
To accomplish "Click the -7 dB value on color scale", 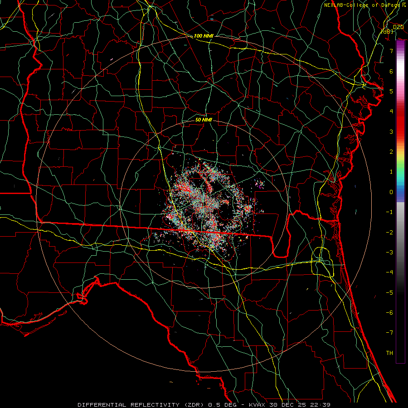I will [389, 333].
